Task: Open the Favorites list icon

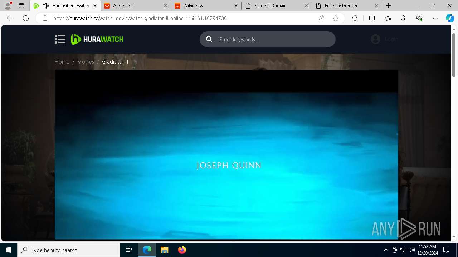Action: point(388,18)
